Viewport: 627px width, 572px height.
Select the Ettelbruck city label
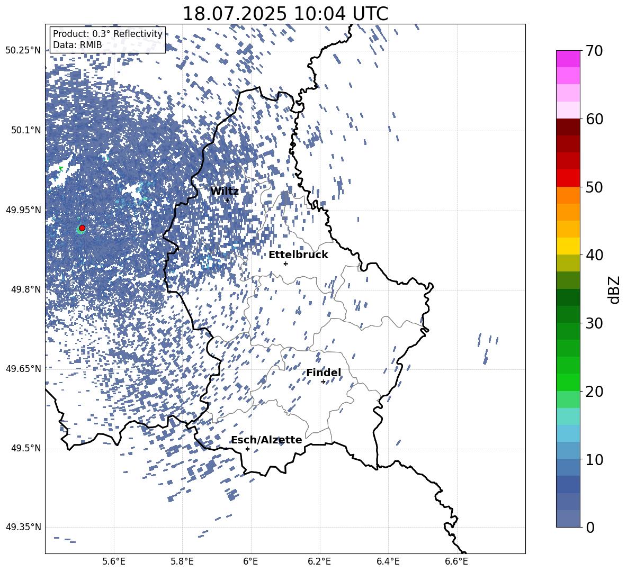pos(298,255)
